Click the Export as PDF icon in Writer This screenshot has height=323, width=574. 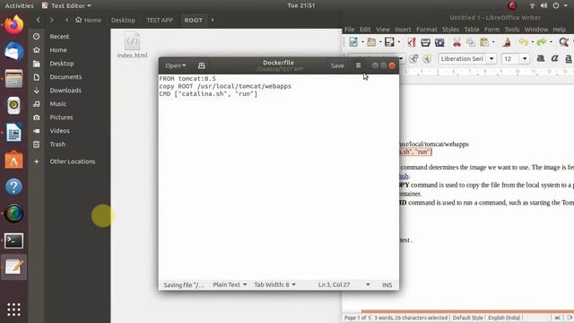412,42
